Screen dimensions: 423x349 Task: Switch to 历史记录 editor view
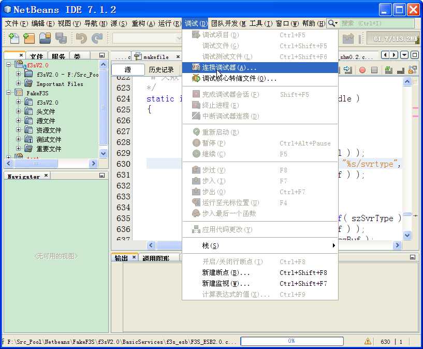point(162,70)
